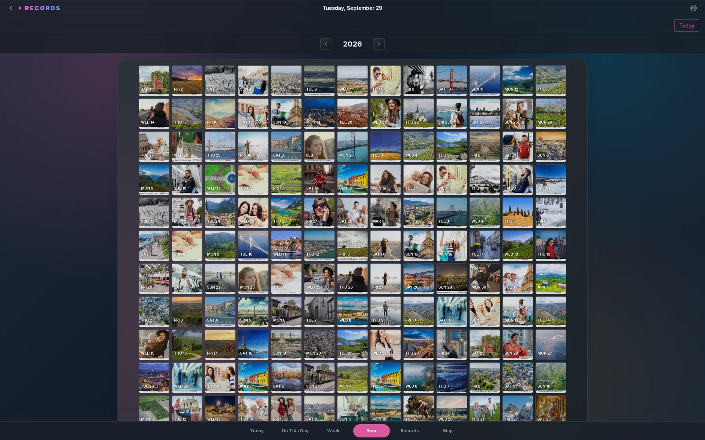Click the Today button at top right
Screen dimensions: 705x440
[686, 26]
